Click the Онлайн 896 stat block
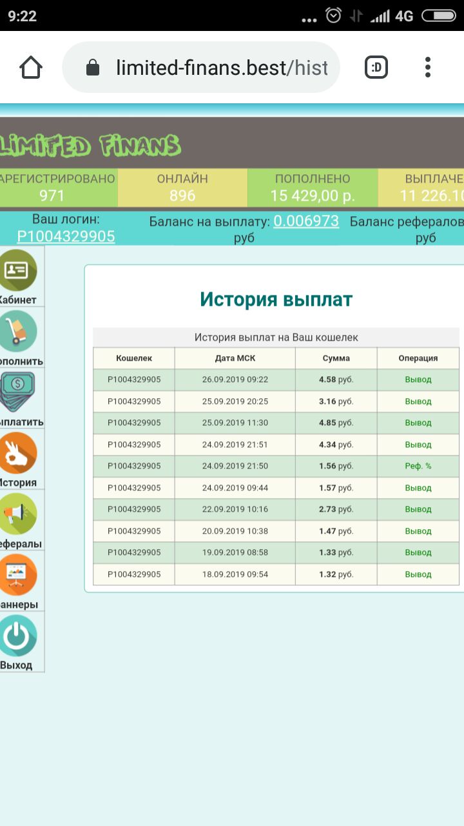 click(182, 187)
